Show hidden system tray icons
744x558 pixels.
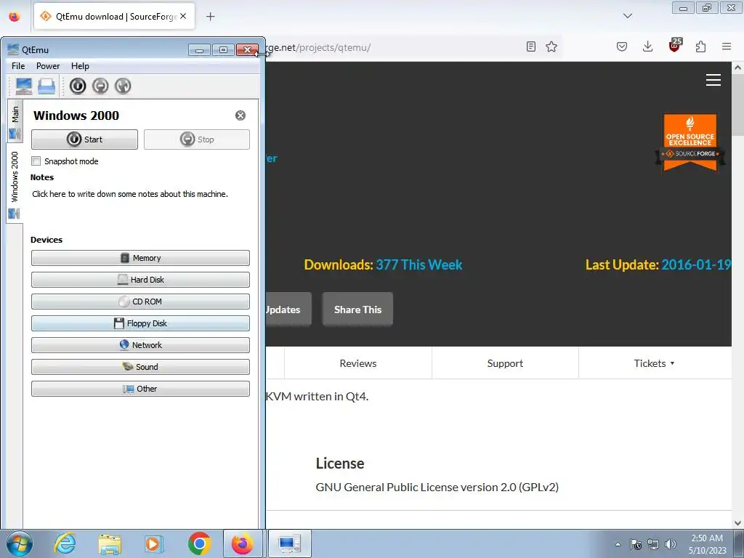[x=618, y=544]
